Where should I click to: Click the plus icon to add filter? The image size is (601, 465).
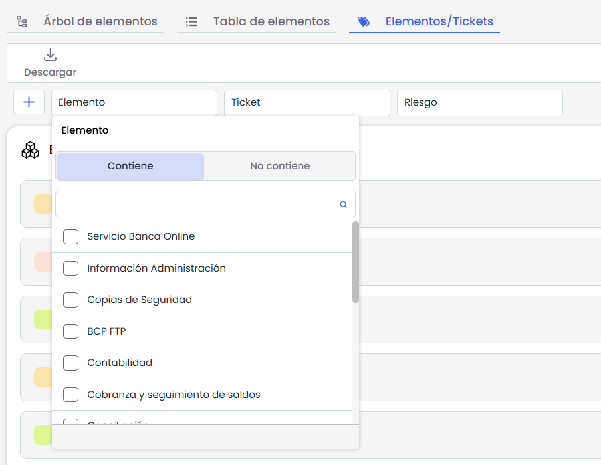pos(29,102)
